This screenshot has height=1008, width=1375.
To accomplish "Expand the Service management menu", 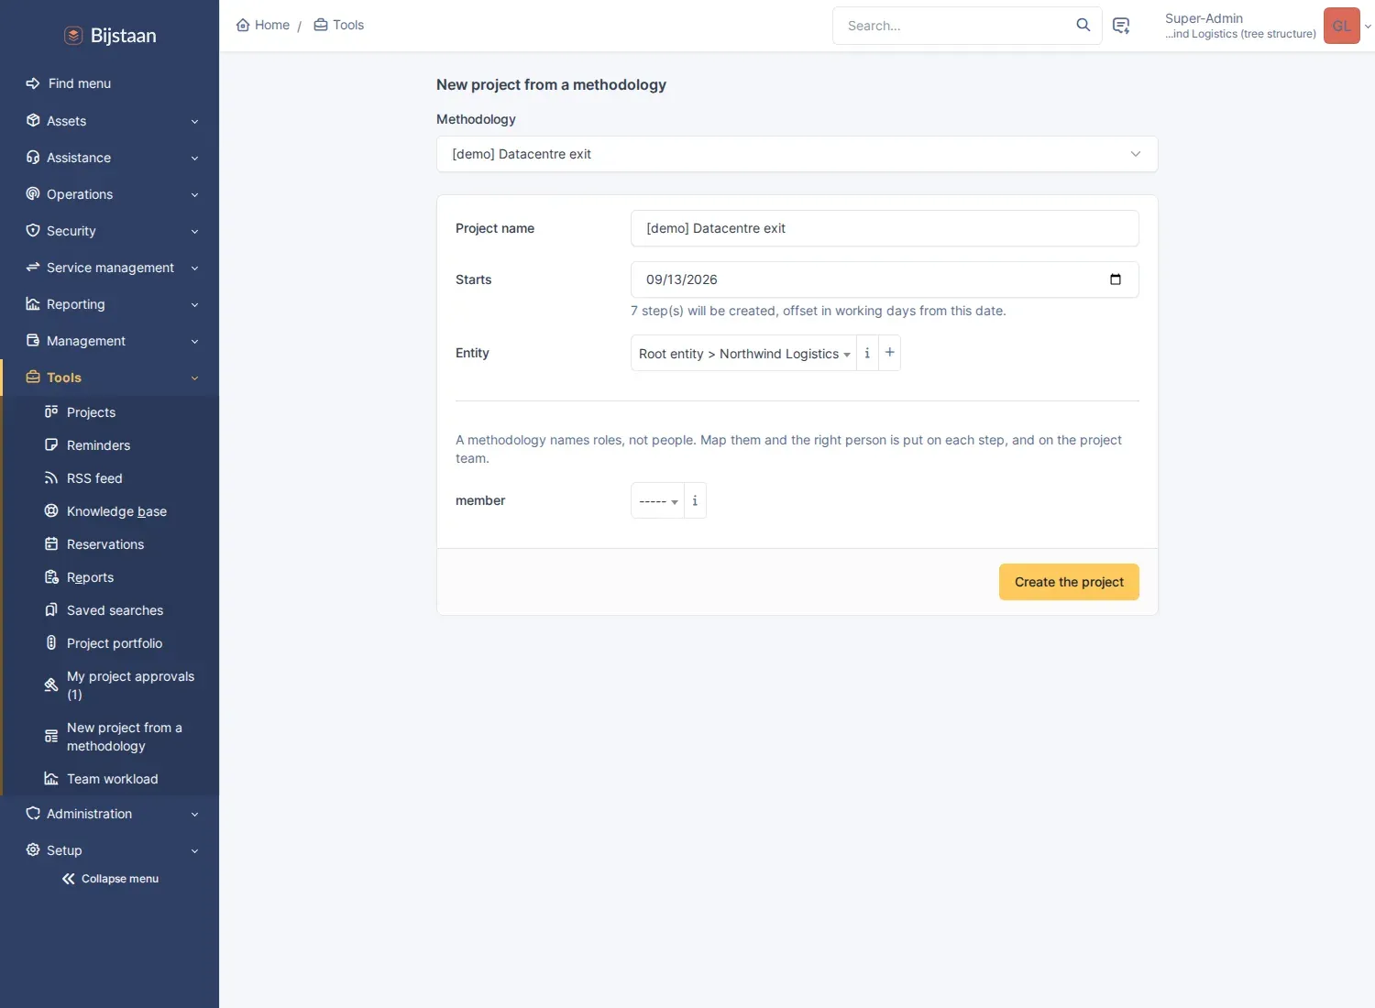I will click(110, 268).
